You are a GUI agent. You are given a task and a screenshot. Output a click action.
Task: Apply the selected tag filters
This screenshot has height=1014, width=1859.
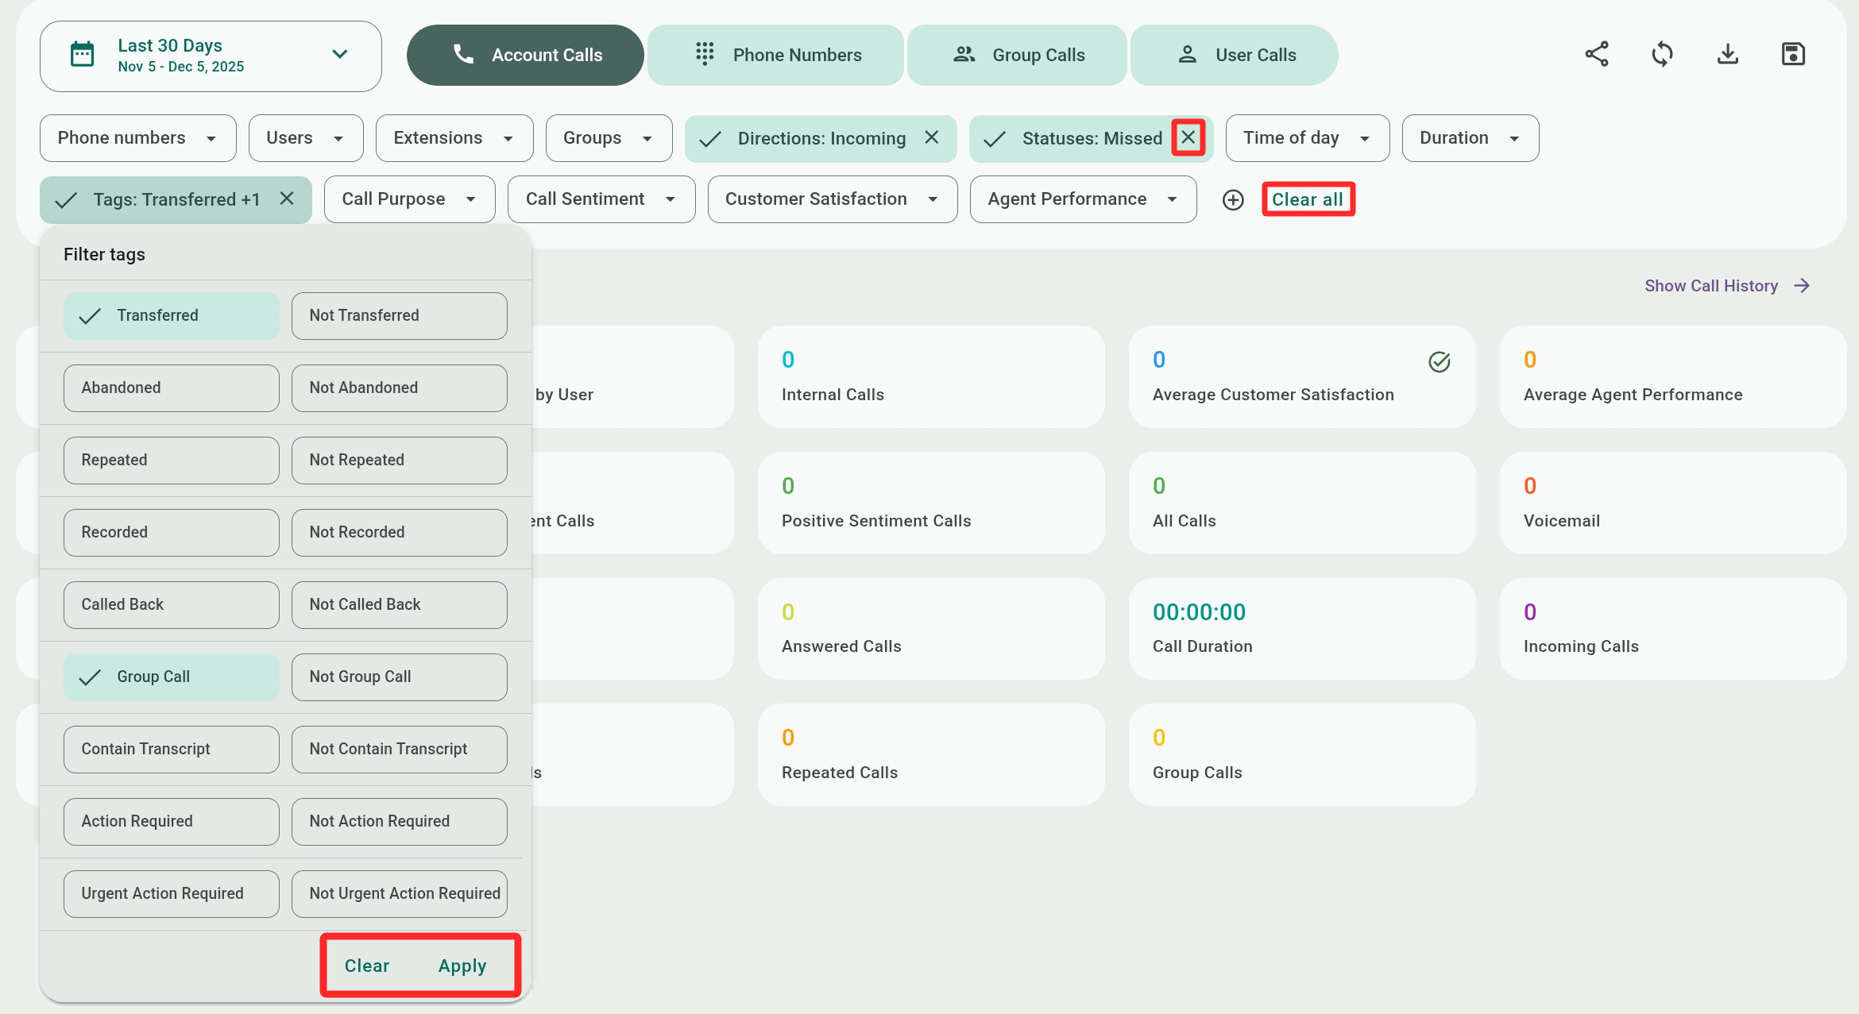click(462, 966)
